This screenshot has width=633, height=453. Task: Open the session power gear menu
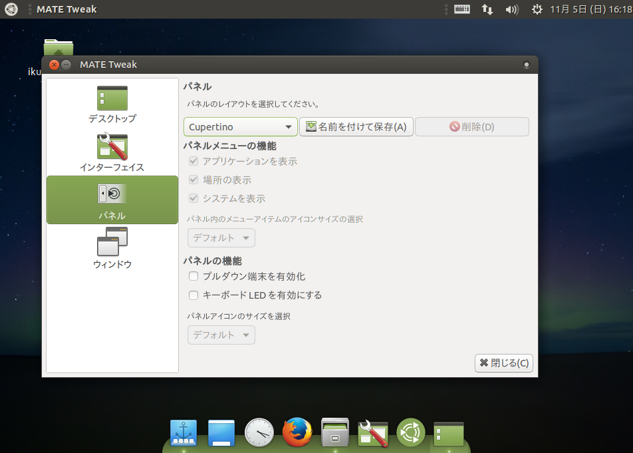coord(537,9)
